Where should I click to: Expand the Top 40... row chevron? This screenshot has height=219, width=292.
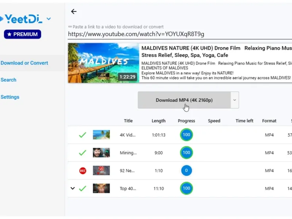(73, 188)
